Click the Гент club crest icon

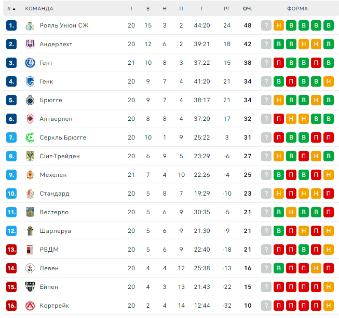tap(29, 63)
